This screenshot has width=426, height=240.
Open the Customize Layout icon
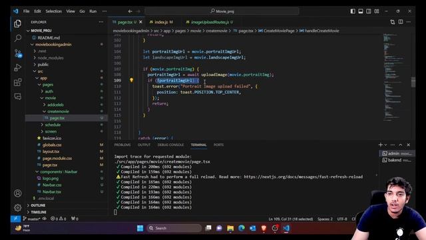377,11
